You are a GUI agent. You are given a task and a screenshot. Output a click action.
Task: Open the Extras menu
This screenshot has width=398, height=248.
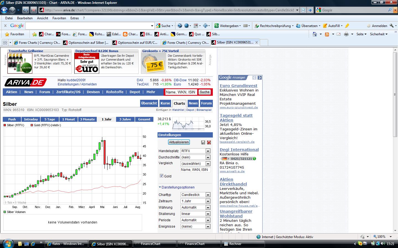pos(75,18)
